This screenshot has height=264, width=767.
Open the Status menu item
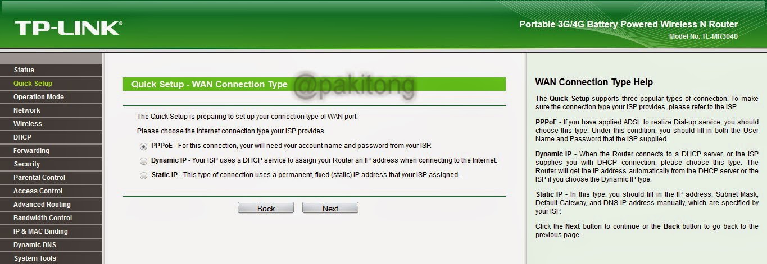coord(51,70)
